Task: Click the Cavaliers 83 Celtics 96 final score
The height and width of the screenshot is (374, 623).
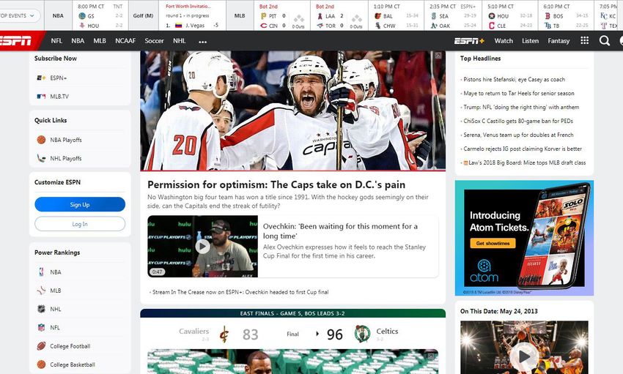Action: [x=292, y=334]
